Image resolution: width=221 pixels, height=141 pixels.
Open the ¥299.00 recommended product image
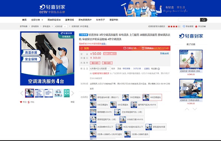[191, 89]
